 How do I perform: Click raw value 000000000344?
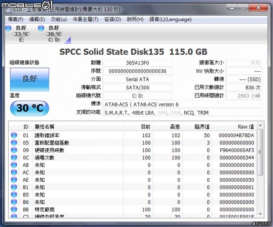pos(237,158)
